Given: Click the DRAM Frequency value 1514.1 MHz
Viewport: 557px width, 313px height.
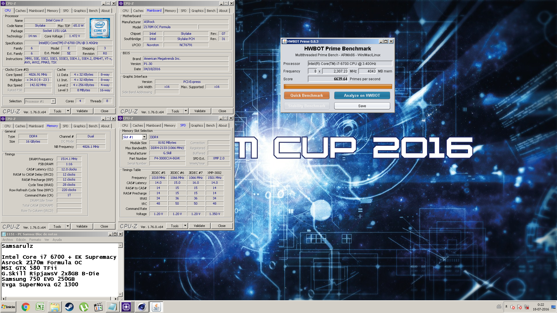Looking at the screenshot, I should point(69,159).
